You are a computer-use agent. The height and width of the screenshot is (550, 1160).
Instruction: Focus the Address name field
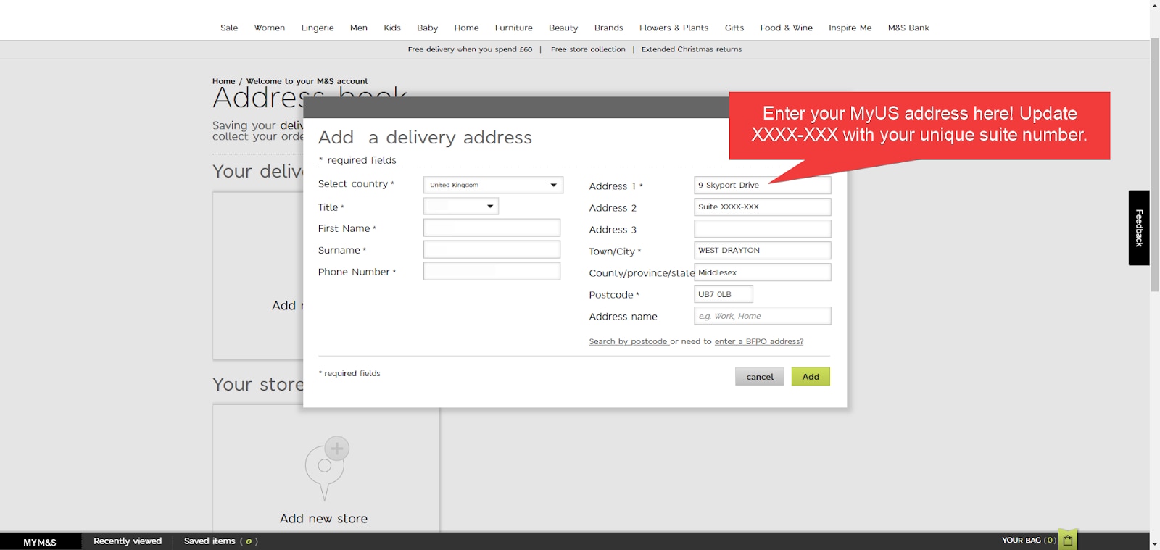[x=763, y=315]
